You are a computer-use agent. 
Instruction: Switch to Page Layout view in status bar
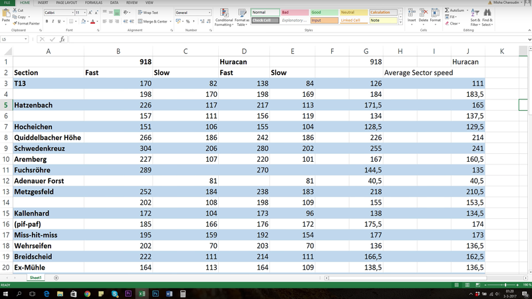467,285
